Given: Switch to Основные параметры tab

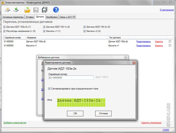Looking at the screenshot, I should (x=13, y=17).
